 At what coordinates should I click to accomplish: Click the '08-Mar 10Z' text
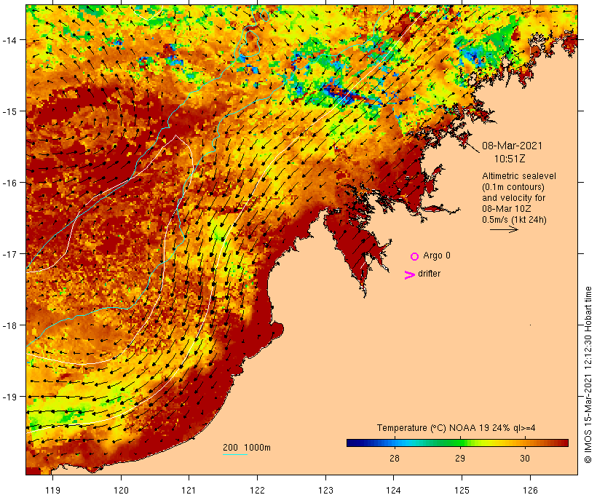tap(507, 209)
